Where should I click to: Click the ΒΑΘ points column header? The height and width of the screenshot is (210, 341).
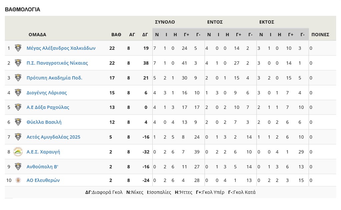pos(116,35)
